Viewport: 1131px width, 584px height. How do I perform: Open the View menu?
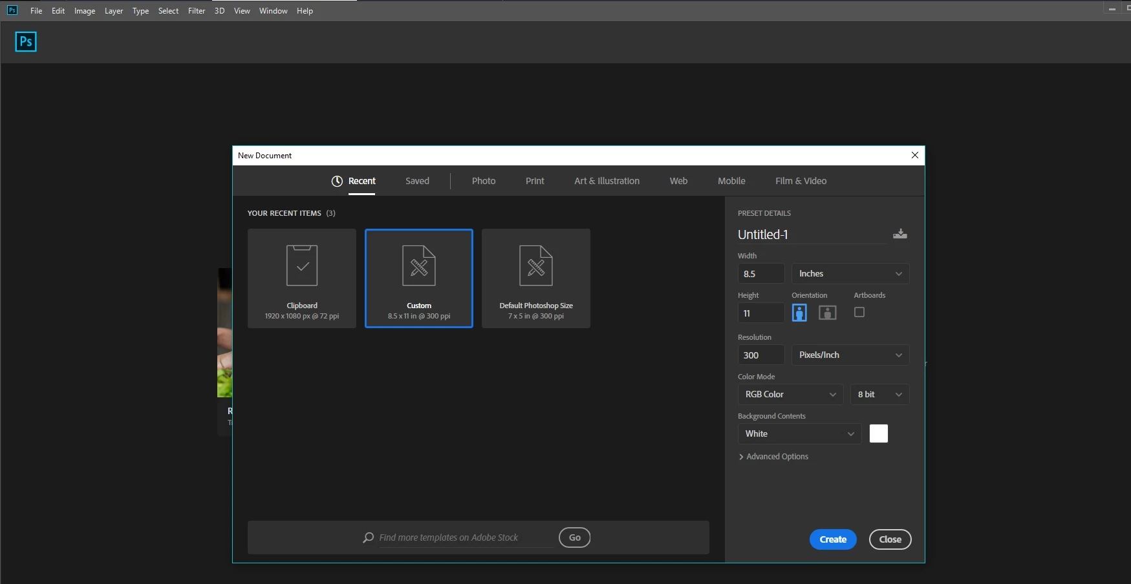pos(242,11)
